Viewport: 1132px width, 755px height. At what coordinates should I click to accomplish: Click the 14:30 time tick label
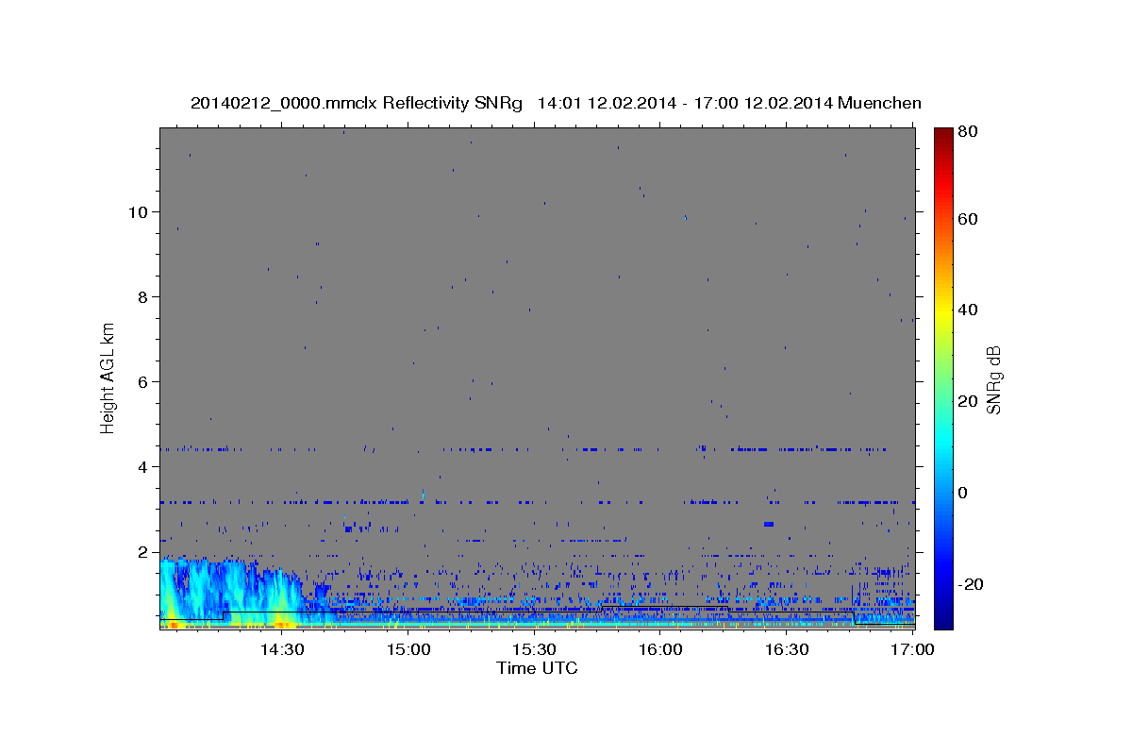click(281, 649)
